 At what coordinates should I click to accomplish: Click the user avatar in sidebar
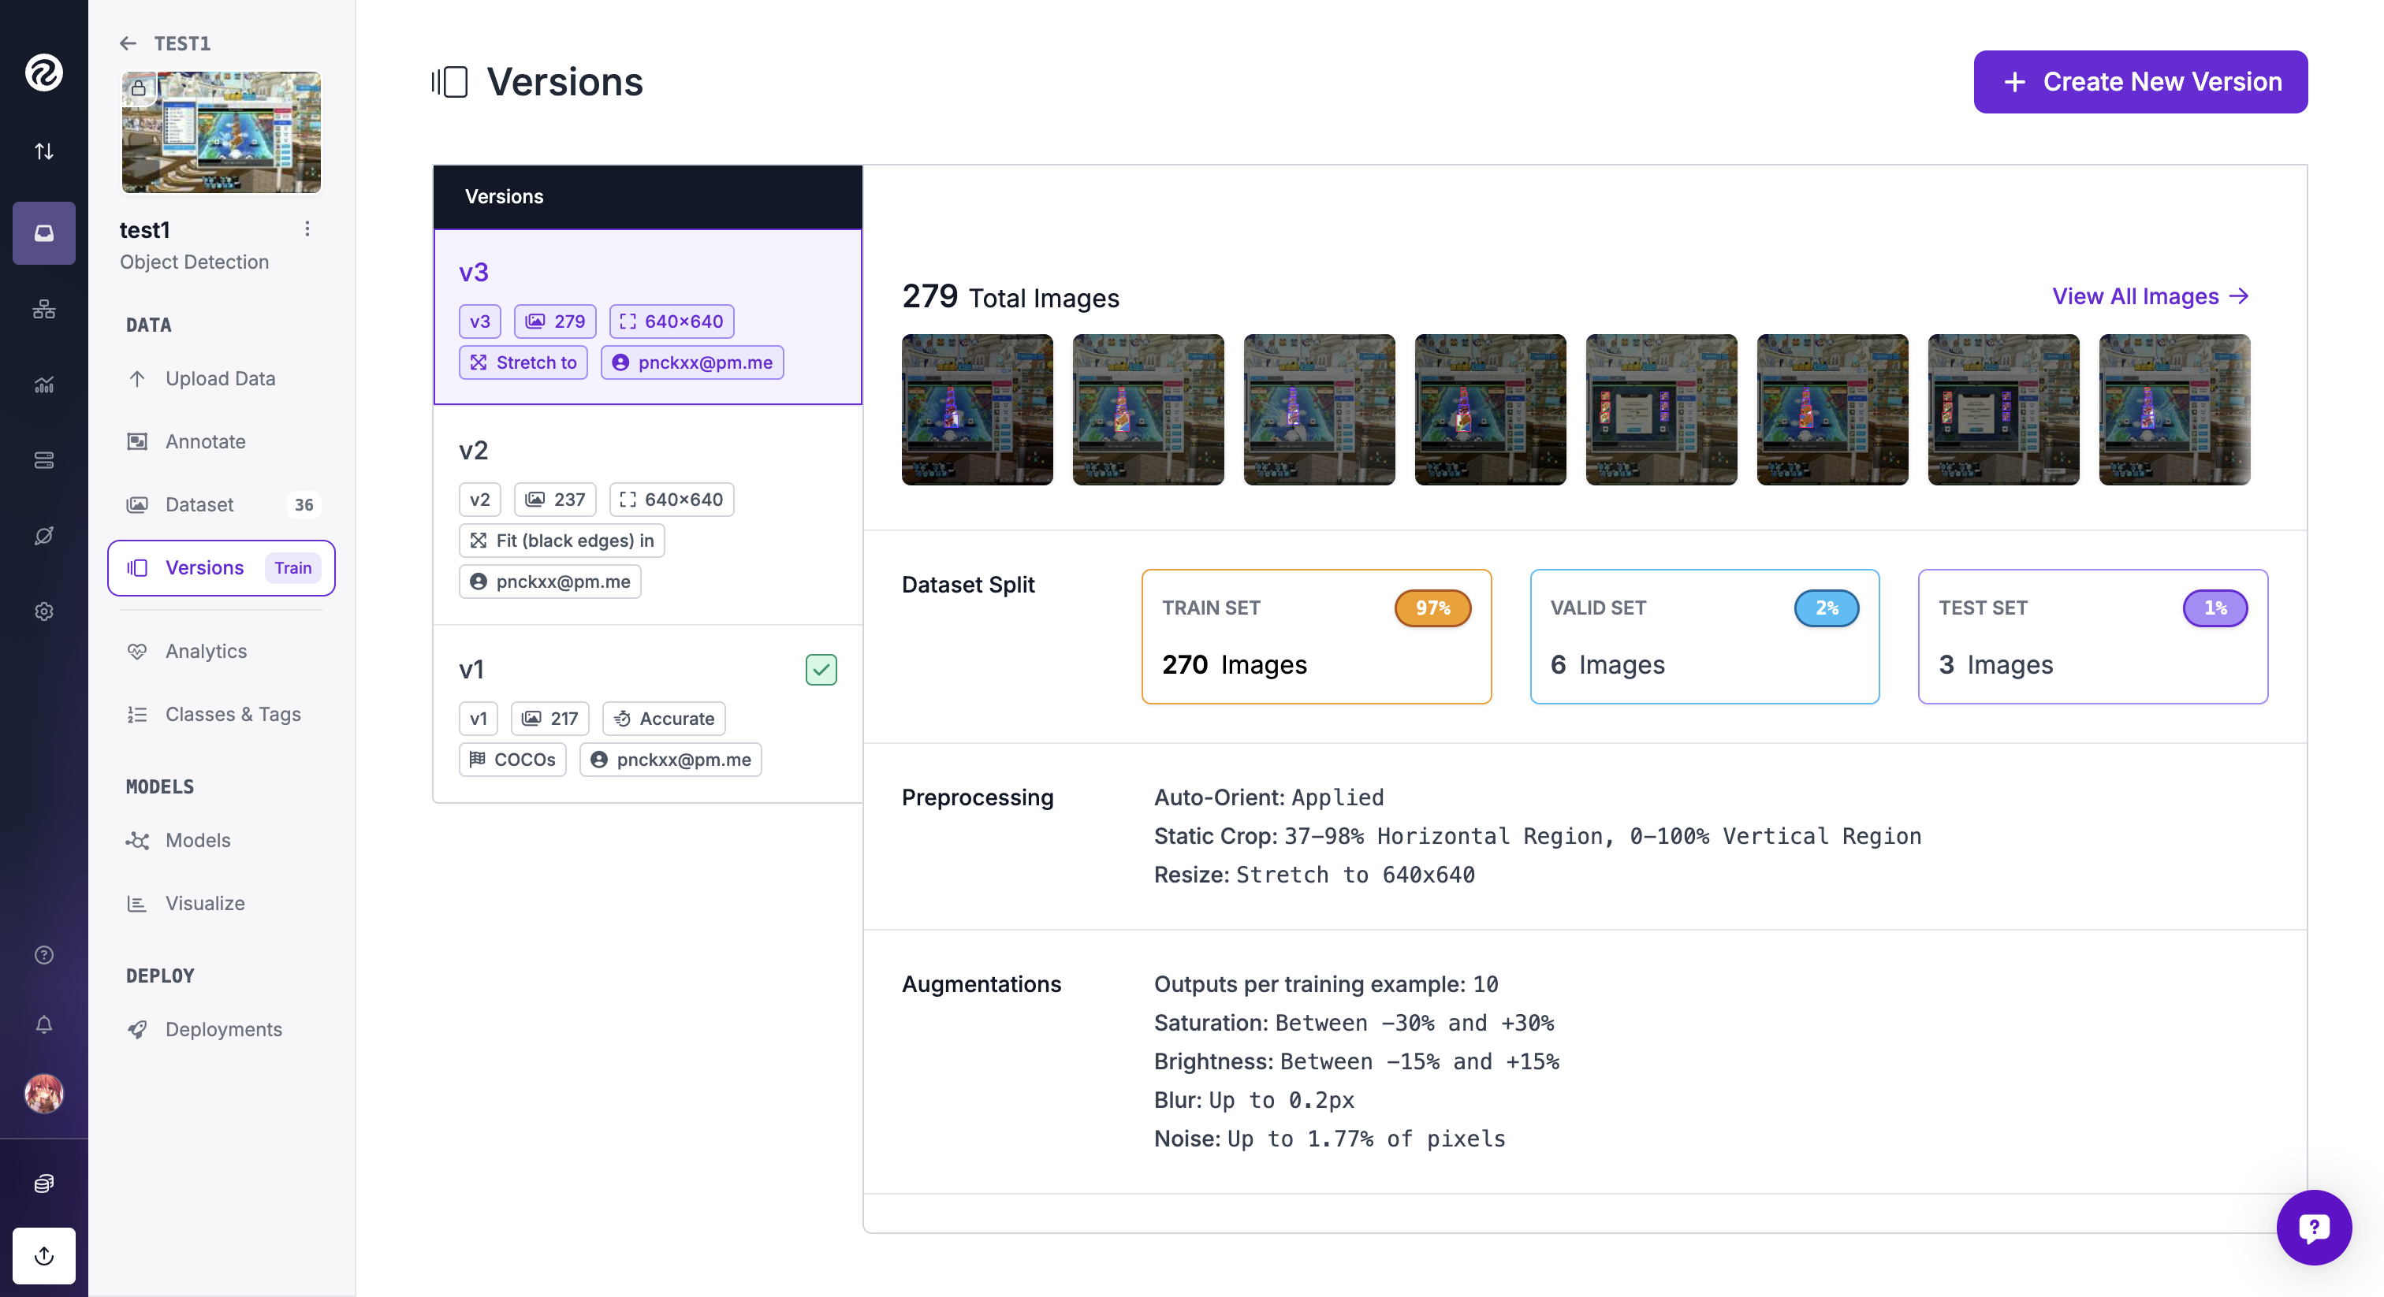43,1094
